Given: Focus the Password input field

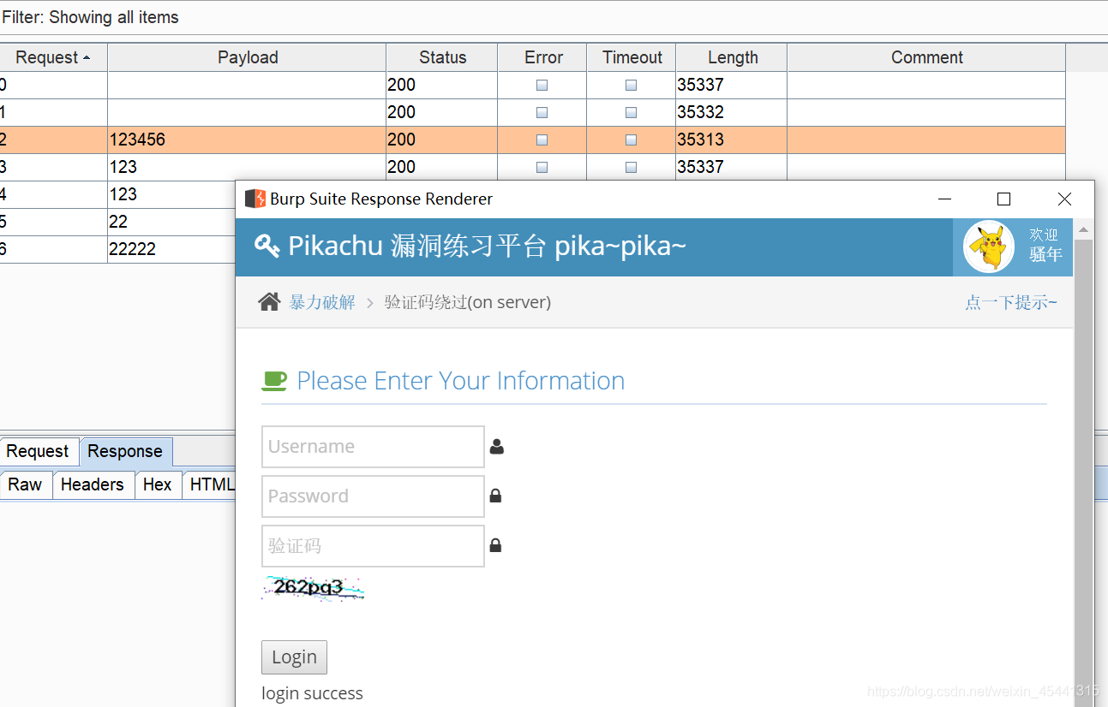Looking at the screenshot, I should (373, 496).
